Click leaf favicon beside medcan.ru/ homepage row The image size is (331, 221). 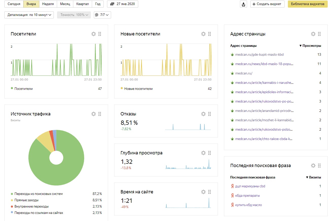click(x=232, y=73)
